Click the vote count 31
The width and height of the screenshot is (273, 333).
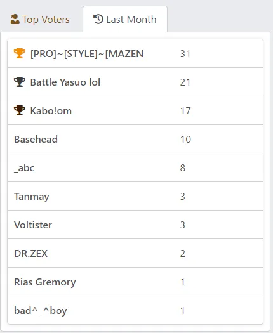[185, 54]
